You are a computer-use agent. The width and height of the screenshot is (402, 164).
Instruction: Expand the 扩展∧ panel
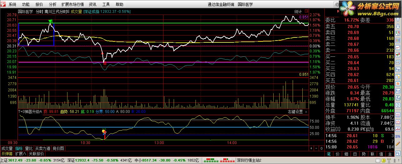(21, 154)
